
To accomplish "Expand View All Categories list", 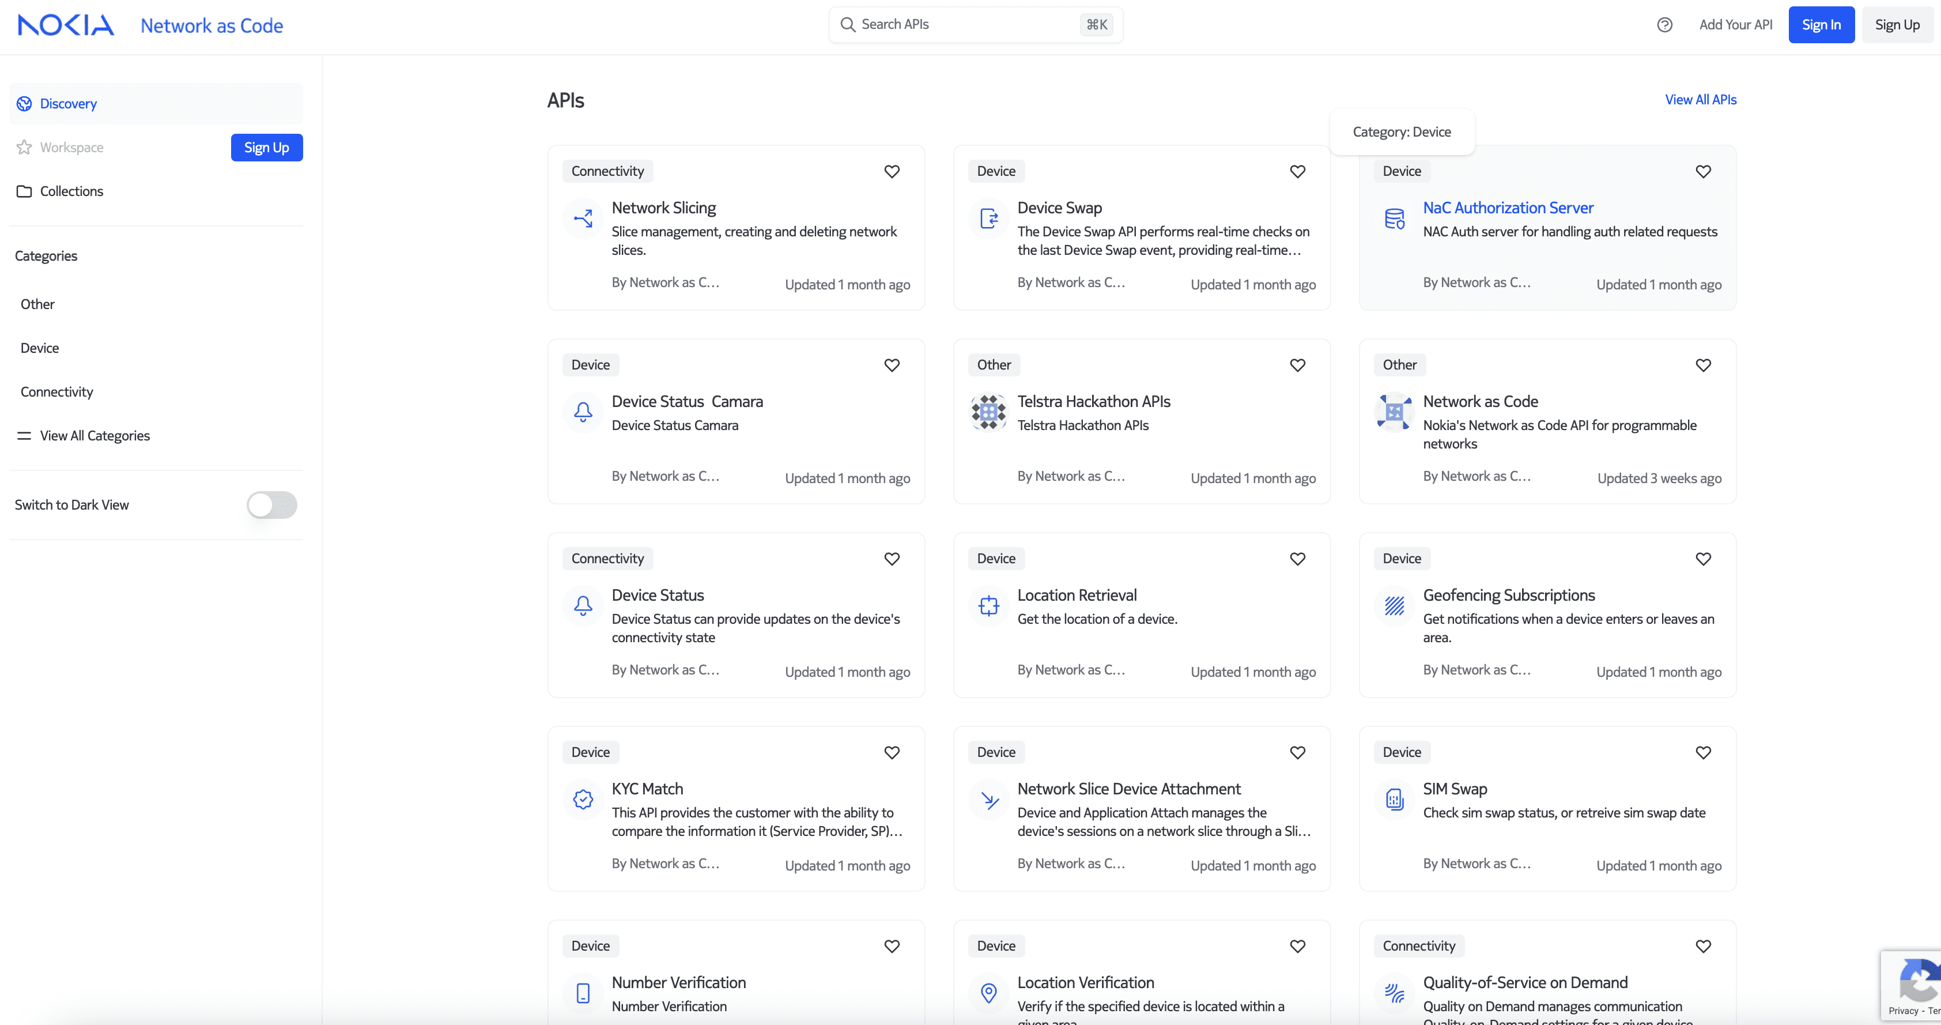I will (94, 436).
